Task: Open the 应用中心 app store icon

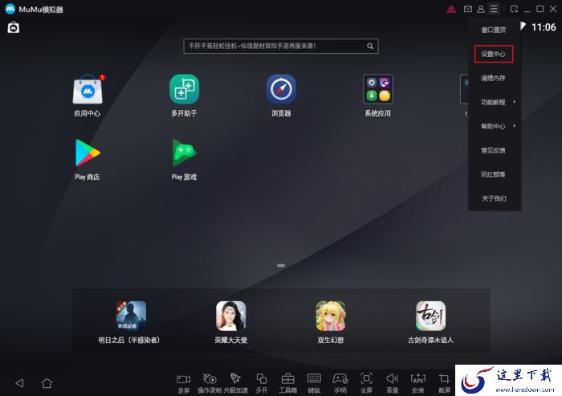Action: [88, 89]
